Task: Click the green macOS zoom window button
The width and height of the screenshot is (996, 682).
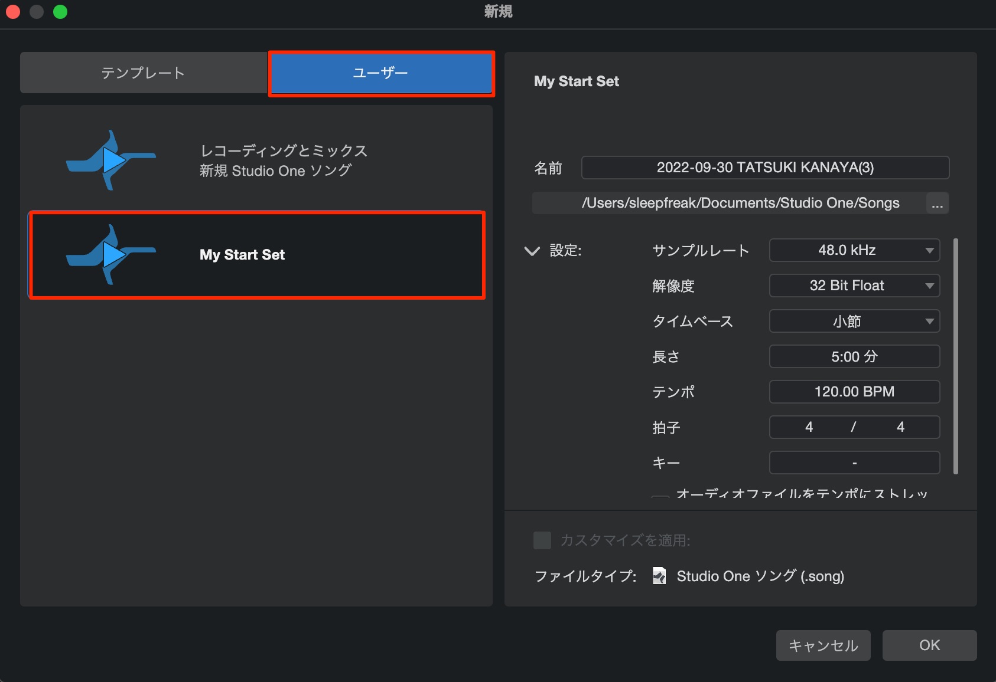Action: [x=60, y=12]
